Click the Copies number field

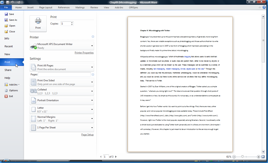click(66, 24)
